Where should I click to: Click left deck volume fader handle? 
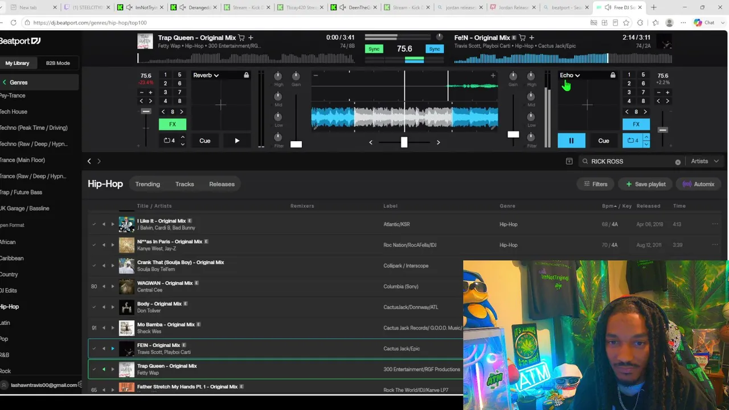point(296,144)
